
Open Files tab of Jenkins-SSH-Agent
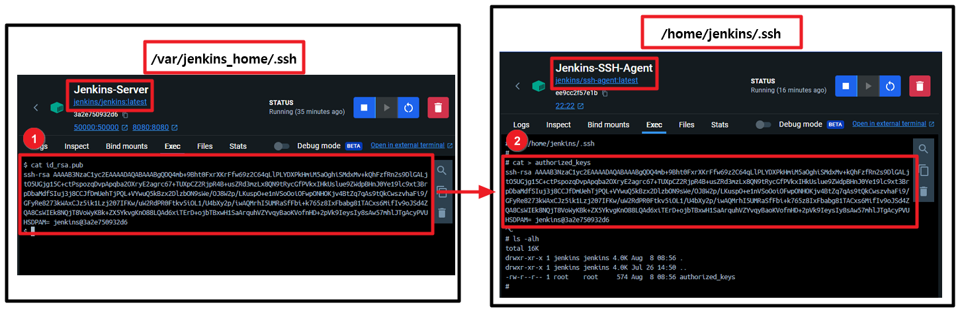pos(687,124)
